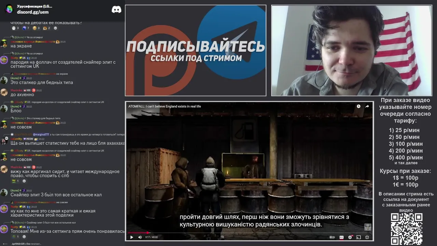Screen dimensions: 437x246
Task: Add reaction under 'чтобы спорить с спб' message
Action: tap(24, 181)
